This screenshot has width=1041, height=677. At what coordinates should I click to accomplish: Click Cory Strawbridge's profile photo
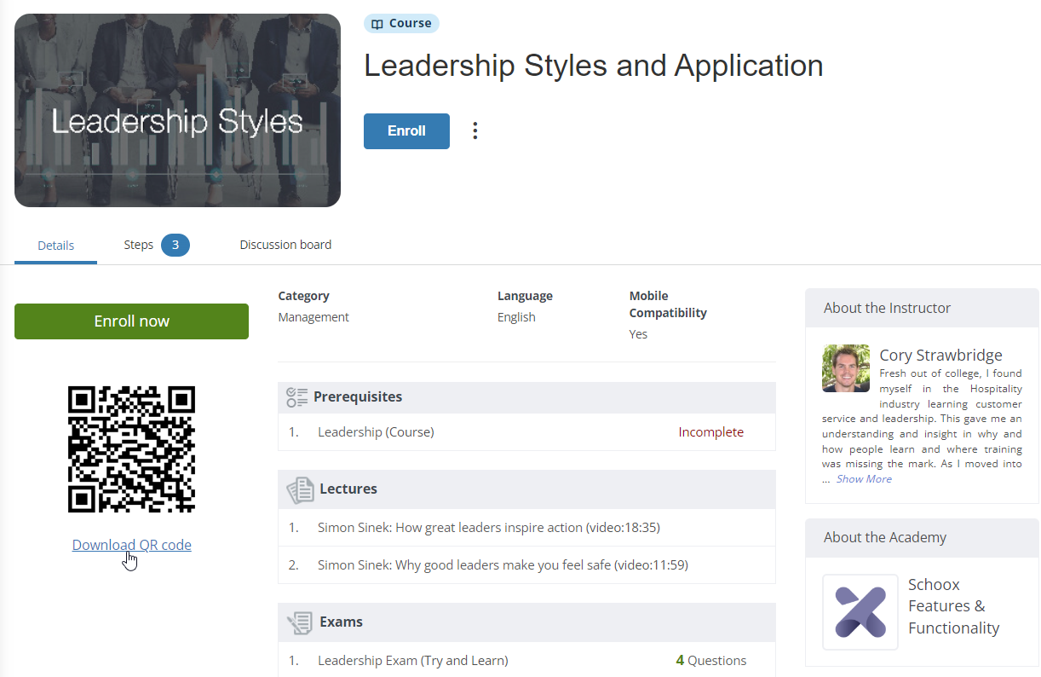[x=845, y=368]
